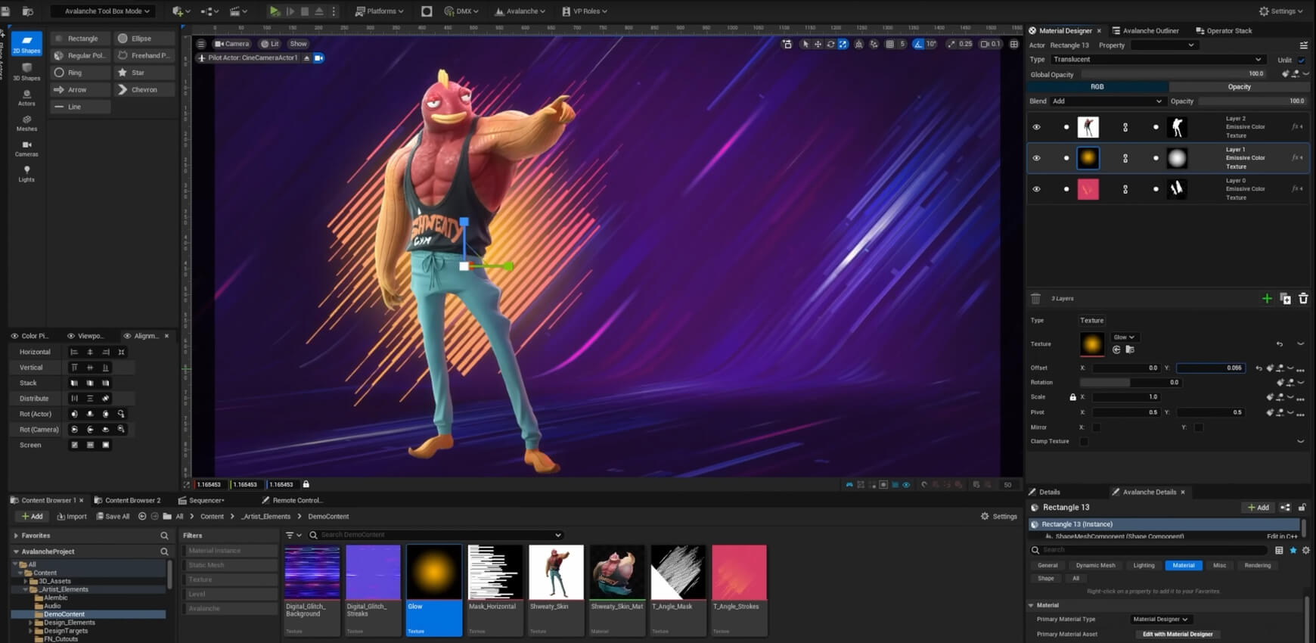Enable Clamp Texture checkbox
1316x643 pixels.
pos(1084,442)
